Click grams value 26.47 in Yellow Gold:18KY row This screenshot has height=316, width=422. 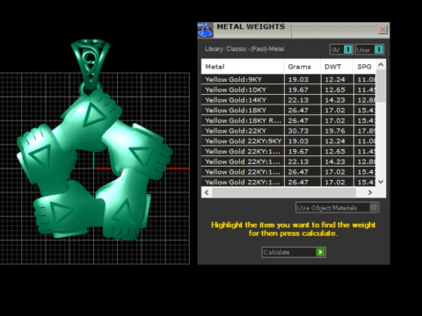298,111
